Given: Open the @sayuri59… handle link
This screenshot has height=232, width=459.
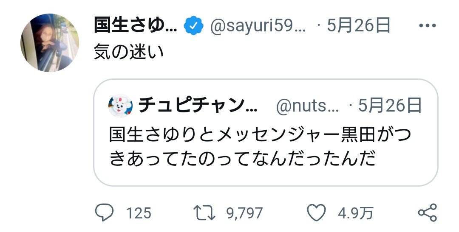Looking at the screenshot, I should pos(258,27).
